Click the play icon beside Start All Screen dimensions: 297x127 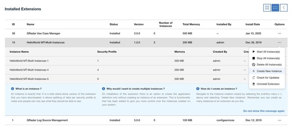[254, 52]
